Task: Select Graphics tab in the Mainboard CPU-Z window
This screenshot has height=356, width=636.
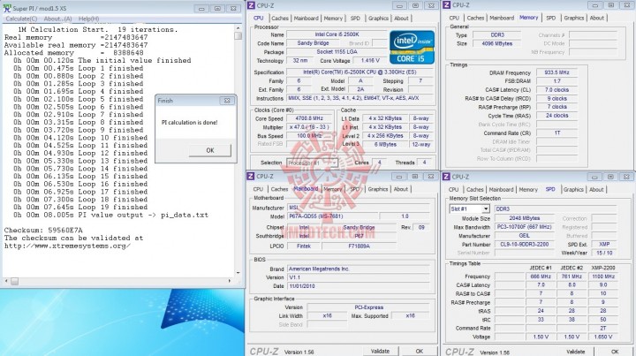Action: point(378,189)
